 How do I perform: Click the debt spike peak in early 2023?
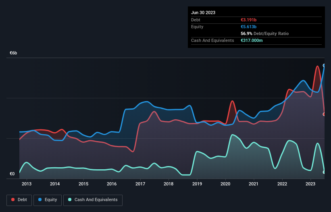click(x=317, y=67)
